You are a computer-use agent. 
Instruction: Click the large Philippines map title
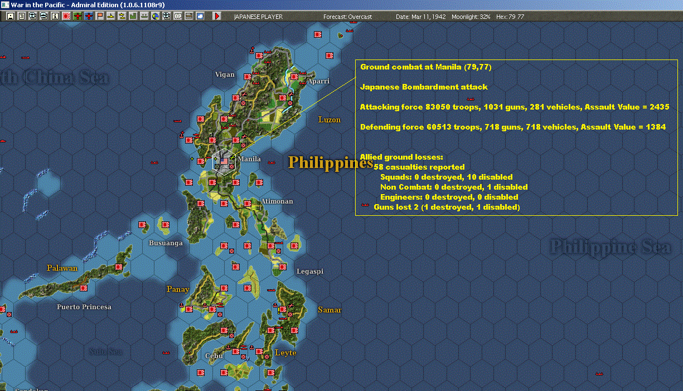point(331,164)
